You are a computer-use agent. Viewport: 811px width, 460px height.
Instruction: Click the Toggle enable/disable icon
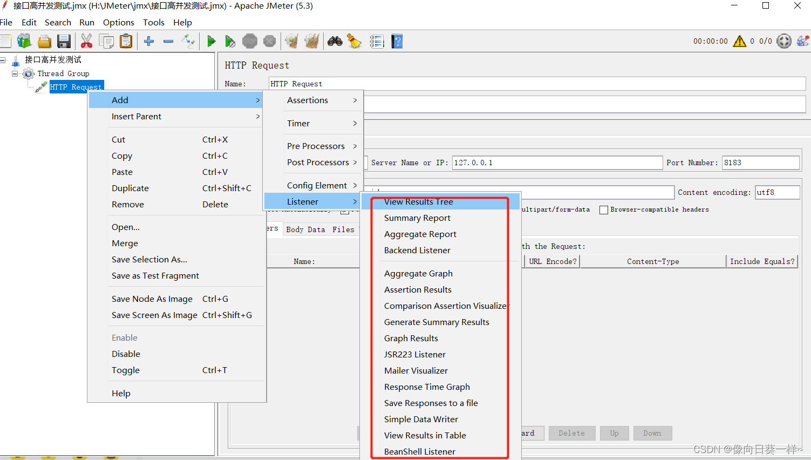click(188, 41)
